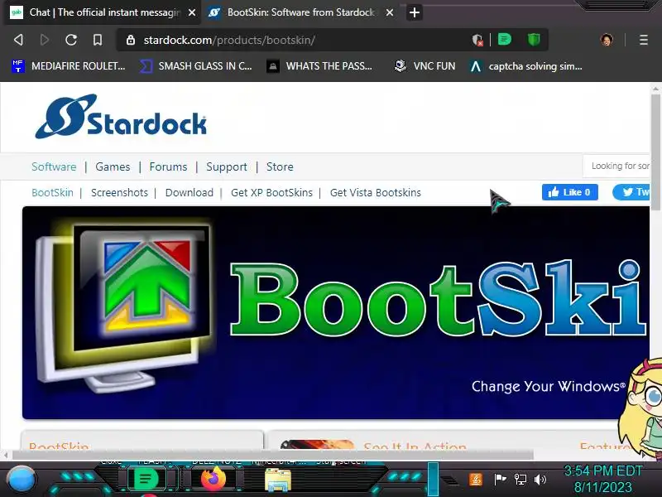The image size is (662, 497).
Task: Open the VNC FUN bookmark
Action: [x=425, y=66]
